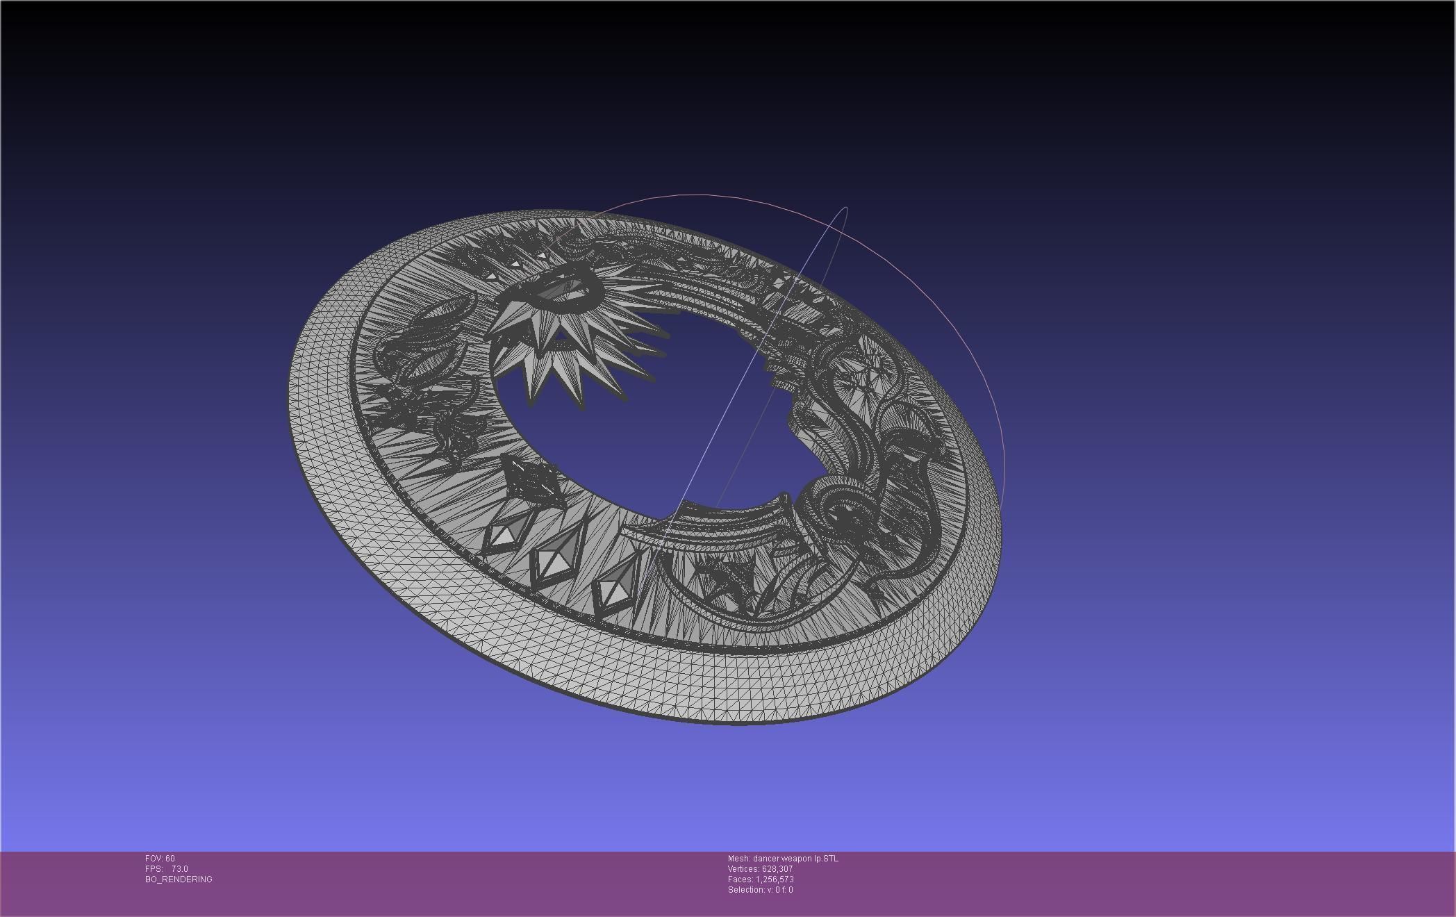Click the FPS: 73.0 readout

(x=167, y=869)
